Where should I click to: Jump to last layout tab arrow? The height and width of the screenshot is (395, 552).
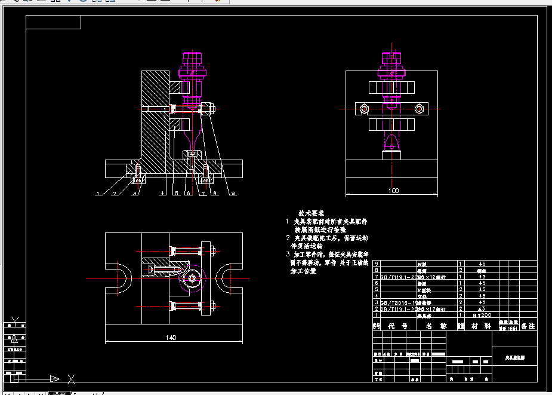[x=41, y=394]
